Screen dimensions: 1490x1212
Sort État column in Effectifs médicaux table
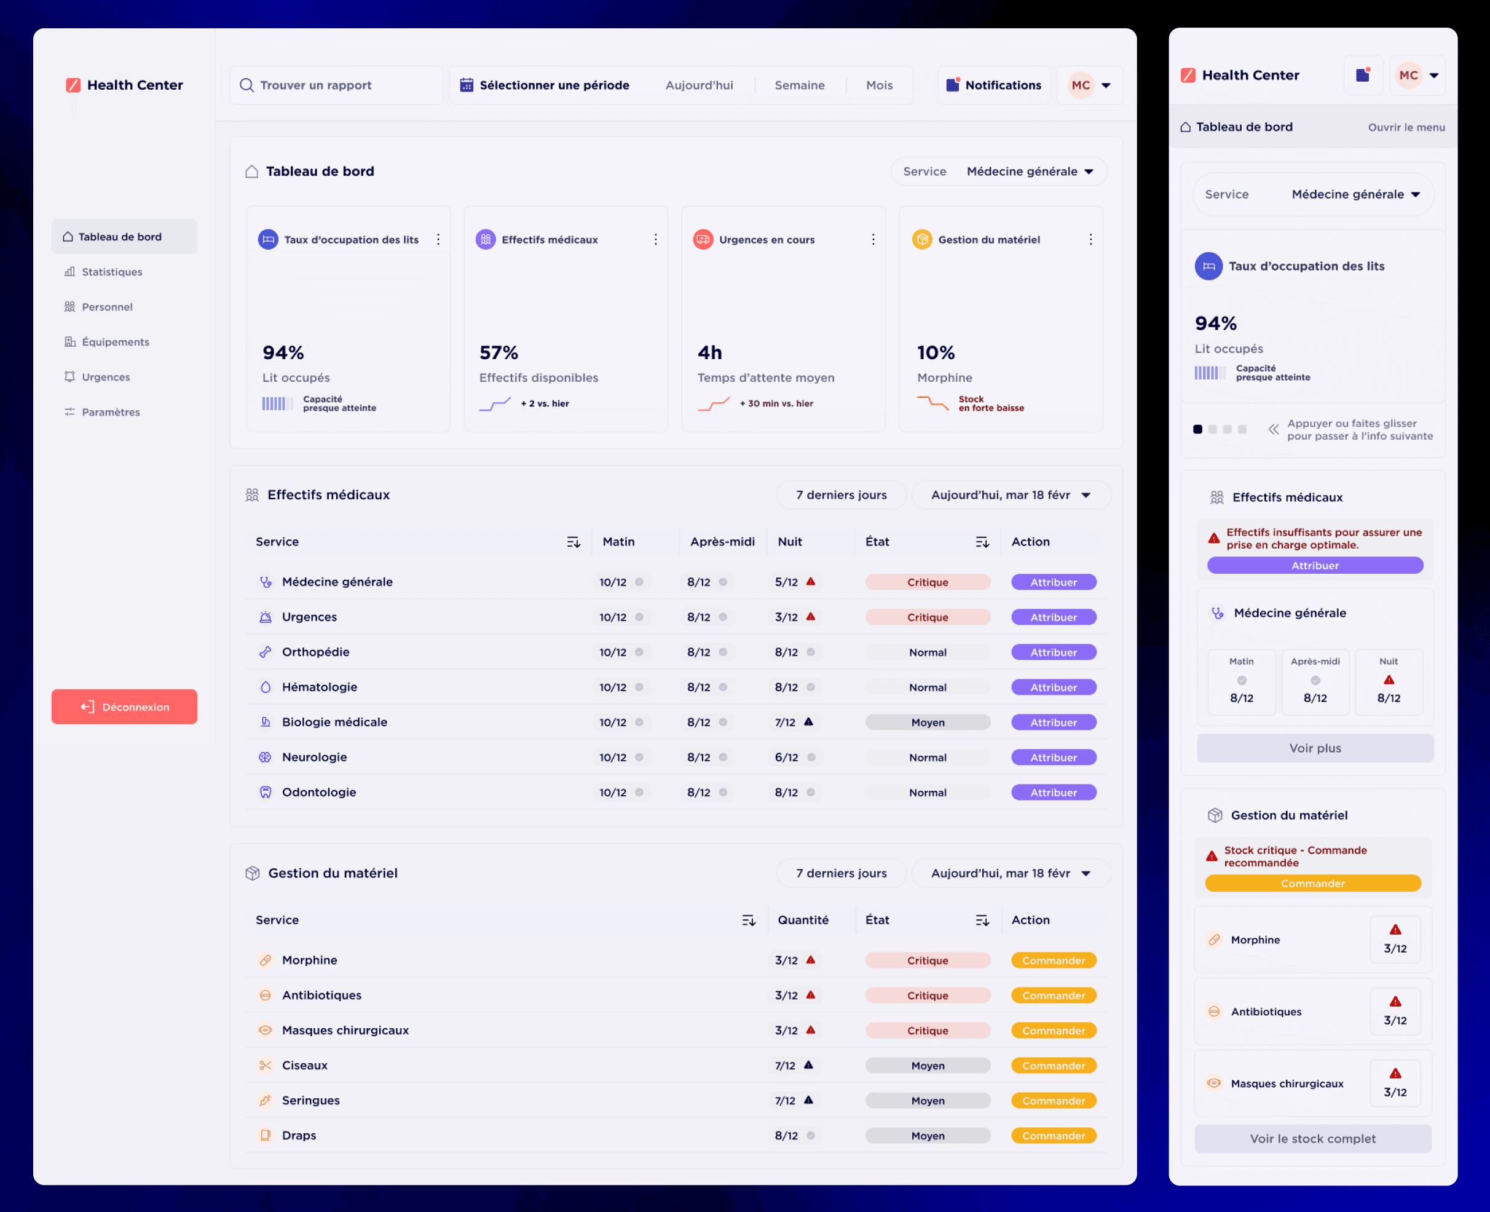(982, 542)
